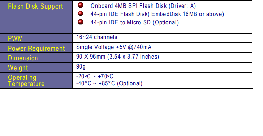This screenshot has width=263, height=136.
Task: Select the Weight row label
Action: point(18,68)
